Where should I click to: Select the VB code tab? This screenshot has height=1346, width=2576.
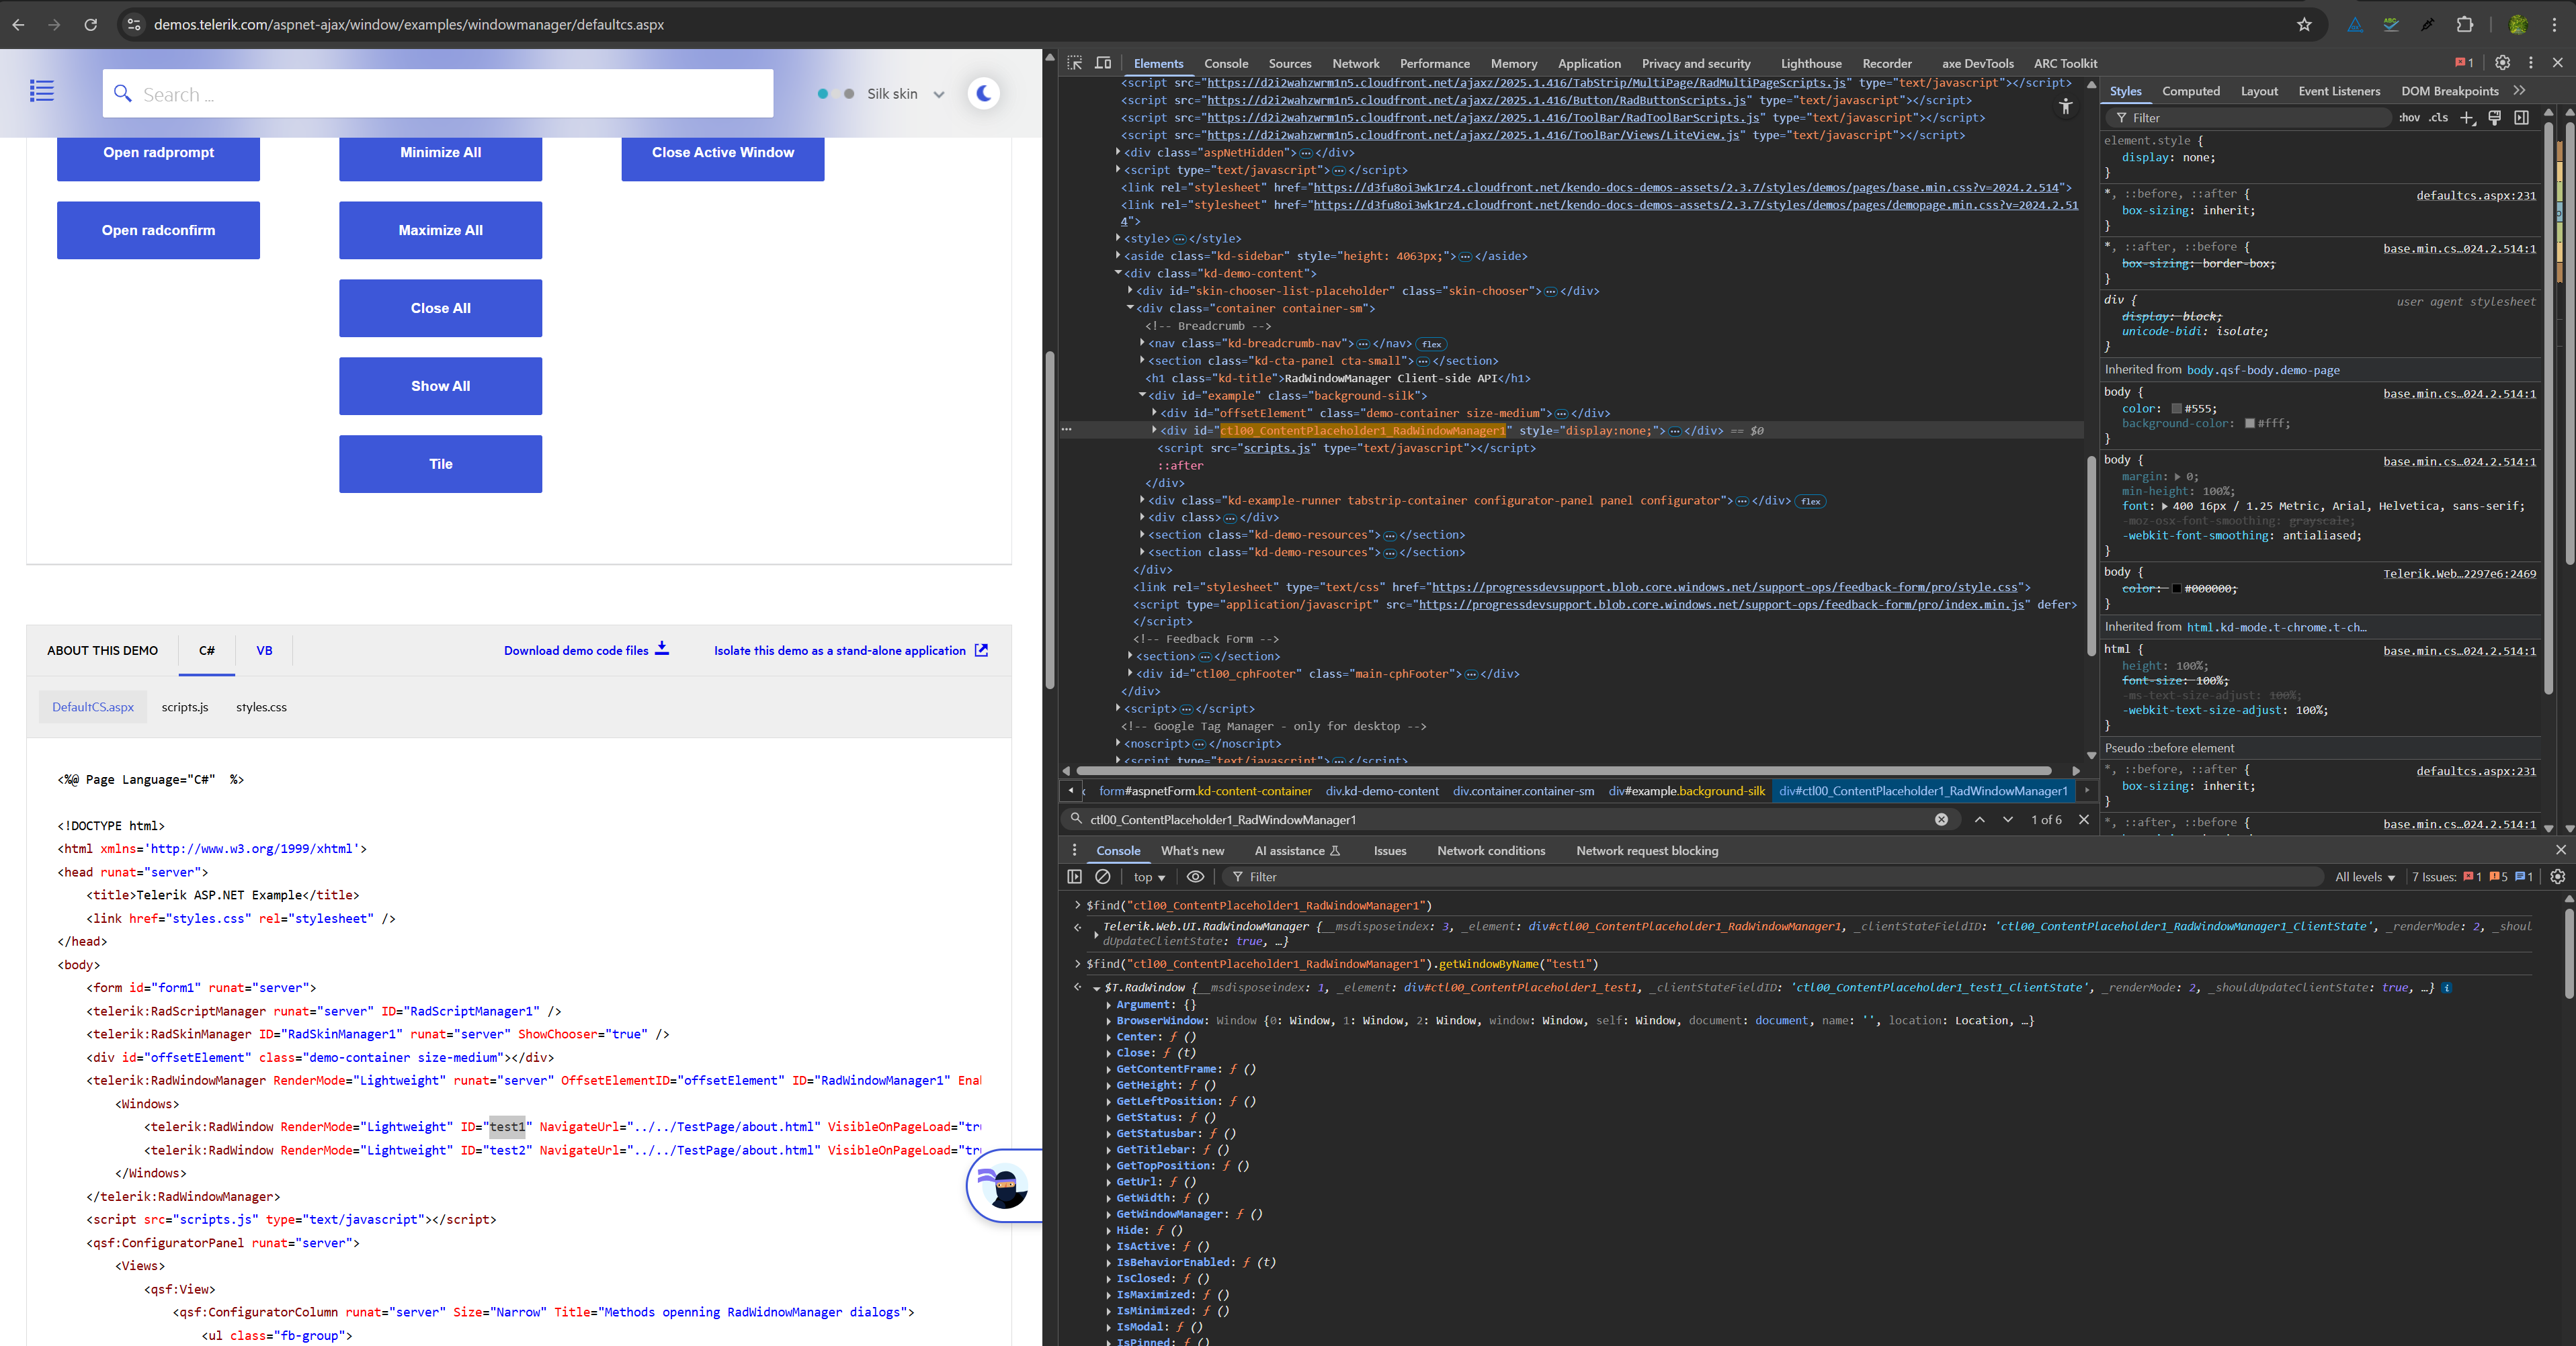click(x=264, y=651)
